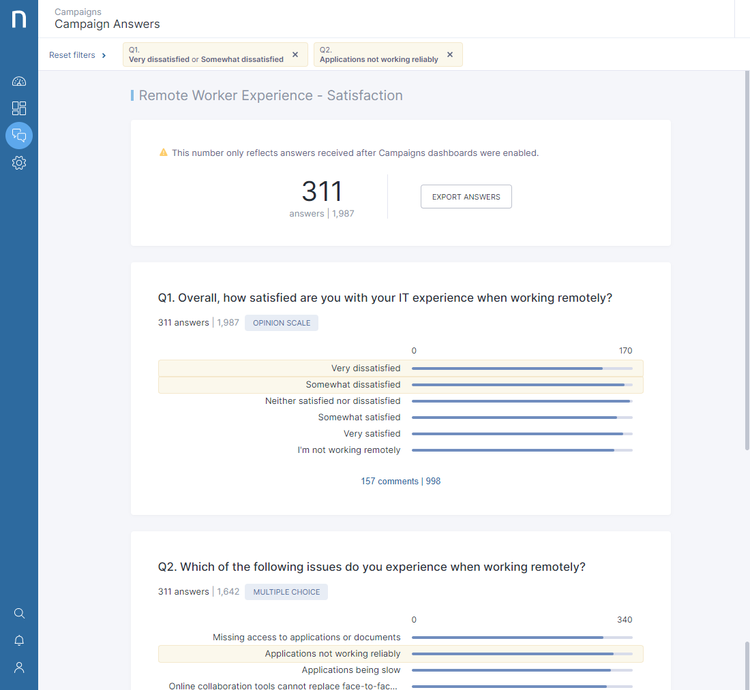The height and width of the screenshot is (690, 750).
Task: Toggle the Somewhat dissatisfied answer row
Action: click(x=400, y=385)
